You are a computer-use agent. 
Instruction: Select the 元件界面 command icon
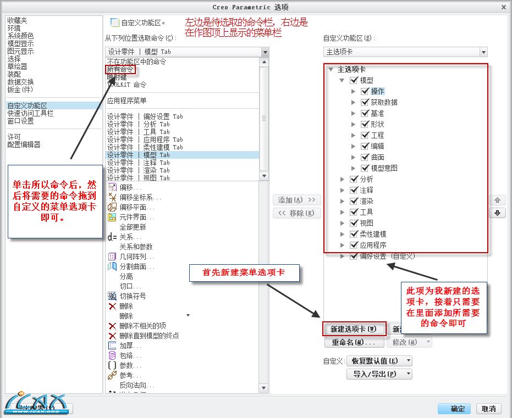[112, 217]
